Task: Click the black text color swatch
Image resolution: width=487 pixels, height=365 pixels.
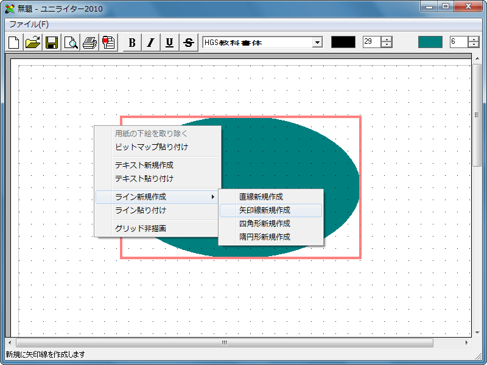Action: (343, 42)
